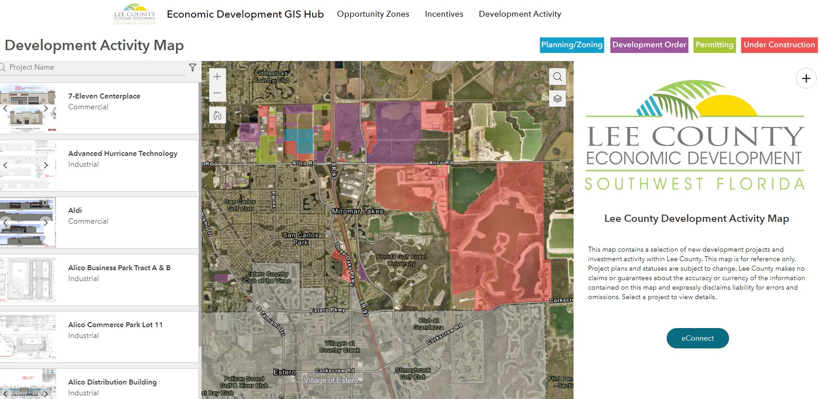Show next image for Aldi project
The height and width of the screenshot is (399, 819).
tap(46, 223)
